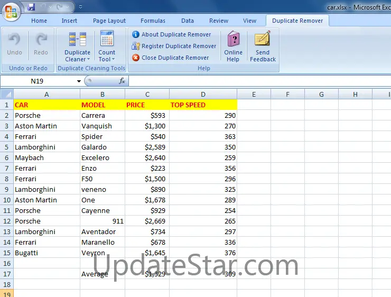Save the workbook with the floppy icon
The image size is (391, 297).
pos(31,7)
